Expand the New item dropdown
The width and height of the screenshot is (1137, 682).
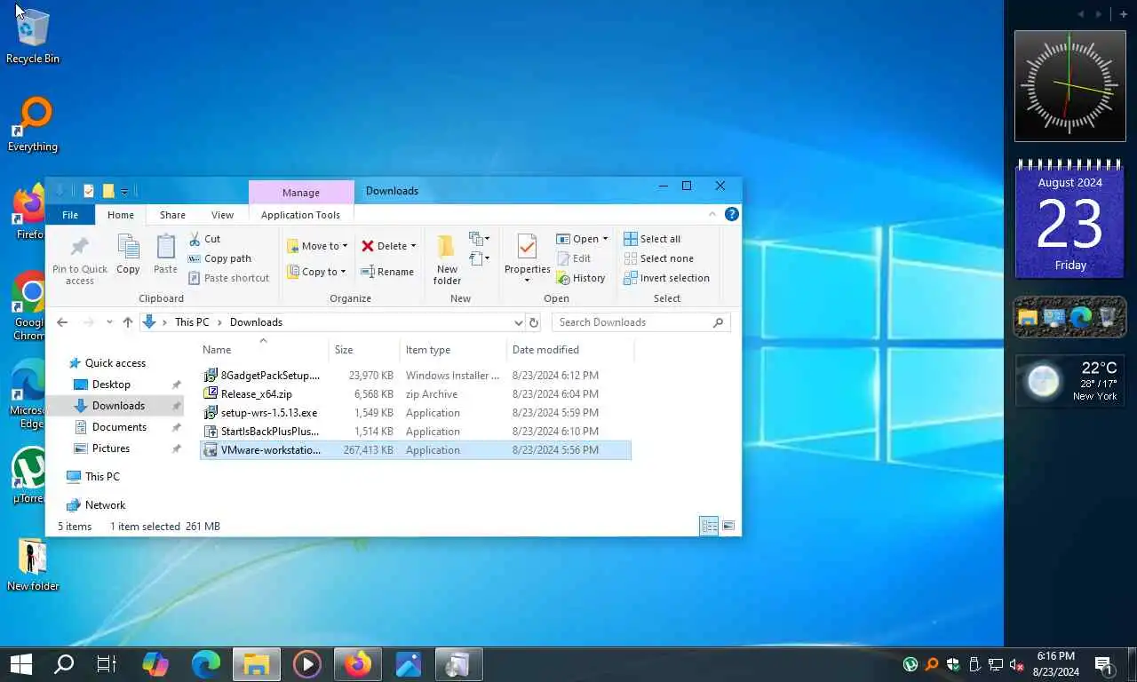480,239
